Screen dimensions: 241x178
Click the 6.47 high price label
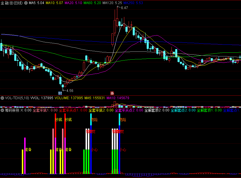(x=124, y=8)
